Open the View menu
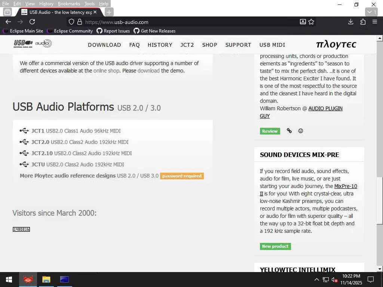 pyautogui.click(x=30, y=4)
